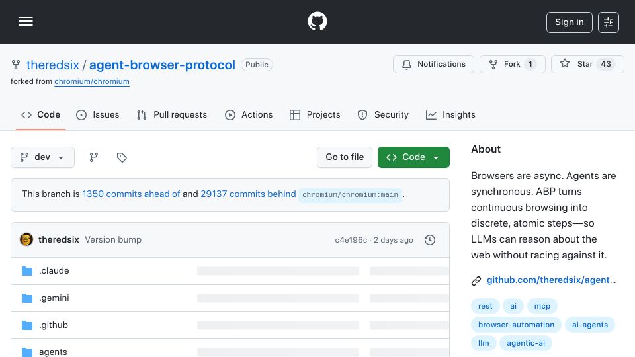Open the agents folder

click(53, 352)
